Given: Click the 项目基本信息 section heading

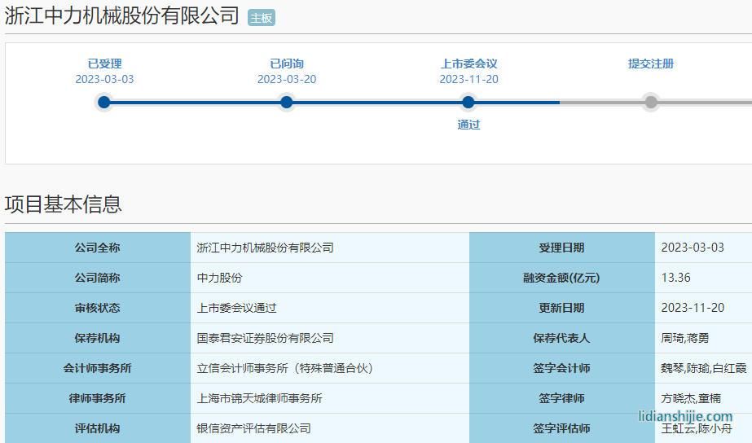Looking at the screenshot, I should coord(64,204).
